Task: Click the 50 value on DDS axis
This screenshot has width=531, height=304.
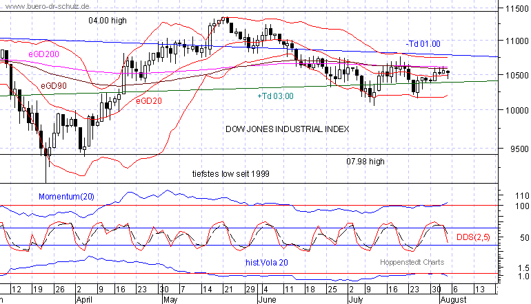Action: [524, 238]
